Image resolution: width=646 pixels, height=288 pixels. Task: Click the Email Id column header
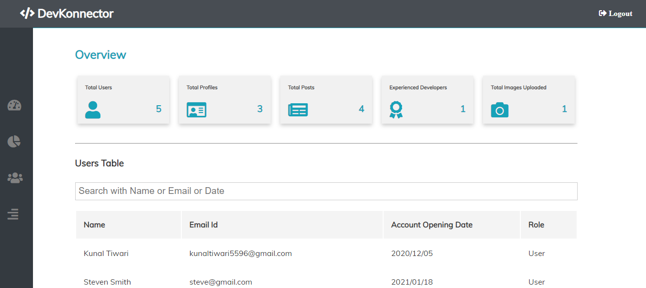click(x=282, y=224)
